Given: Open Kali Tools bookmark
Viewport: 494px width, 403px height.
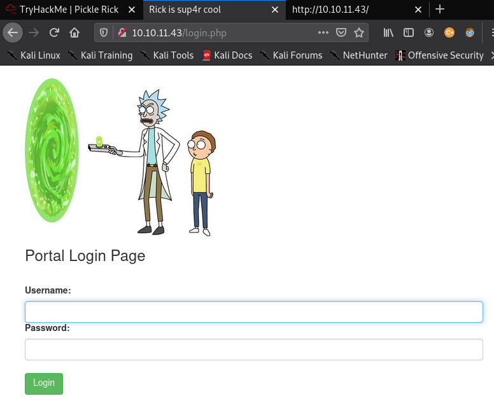Looking at the screenshot, I should 167,55.
